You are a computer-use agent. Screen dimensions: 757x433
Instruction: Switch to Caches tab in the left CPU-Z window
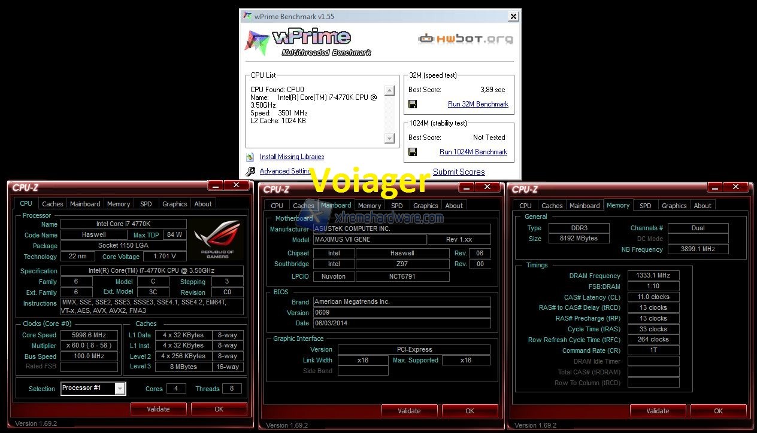click(x=53, y=204)
